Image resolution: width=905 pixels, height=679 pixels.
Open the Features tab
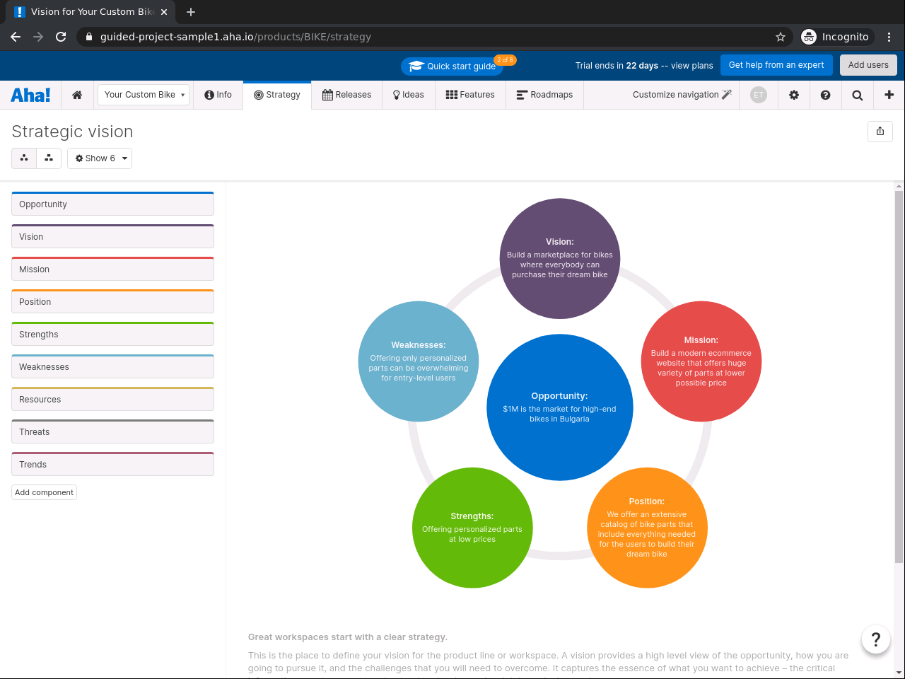pos(470,95)
